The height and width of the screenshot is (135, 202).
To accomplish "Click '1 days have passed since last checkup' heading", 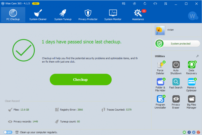I will tap(82, 42).
